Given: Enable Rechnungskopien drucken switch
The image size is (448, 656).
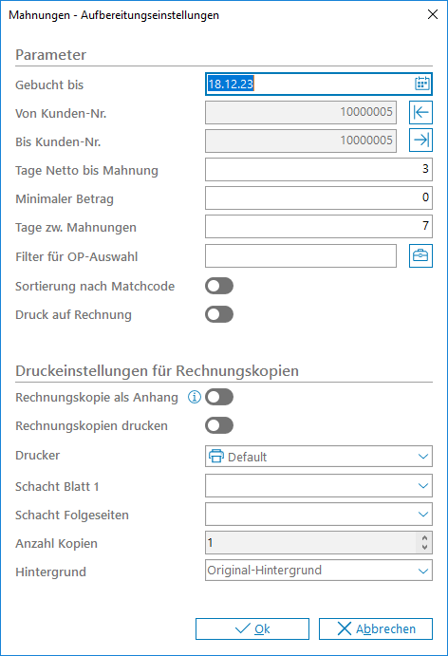Looking at the screenshot, I should tap(219, 425).
